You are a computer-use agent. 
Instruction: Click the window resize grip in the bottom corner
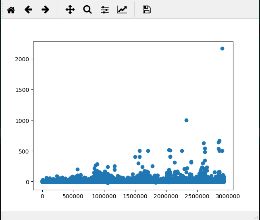click(256, 218)
